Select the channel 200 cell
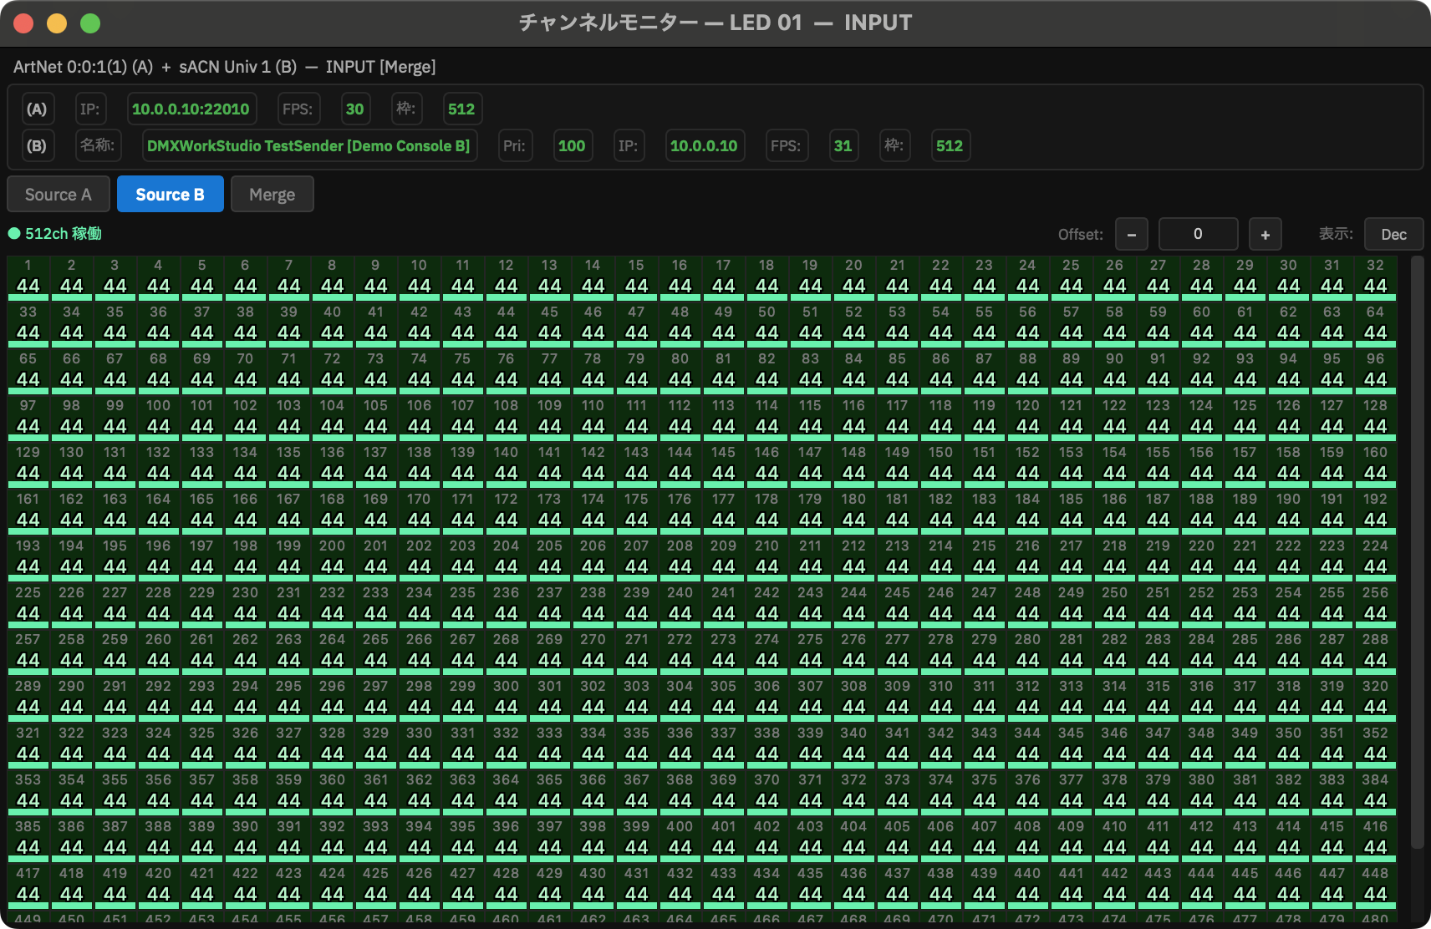 click(333, 559)
